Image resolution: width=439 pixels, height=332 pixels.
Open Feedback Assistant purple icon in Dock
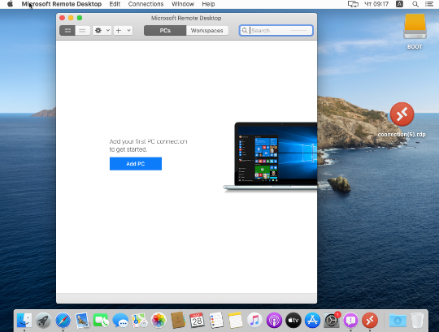pyautogui.click(x=351, y=321)
